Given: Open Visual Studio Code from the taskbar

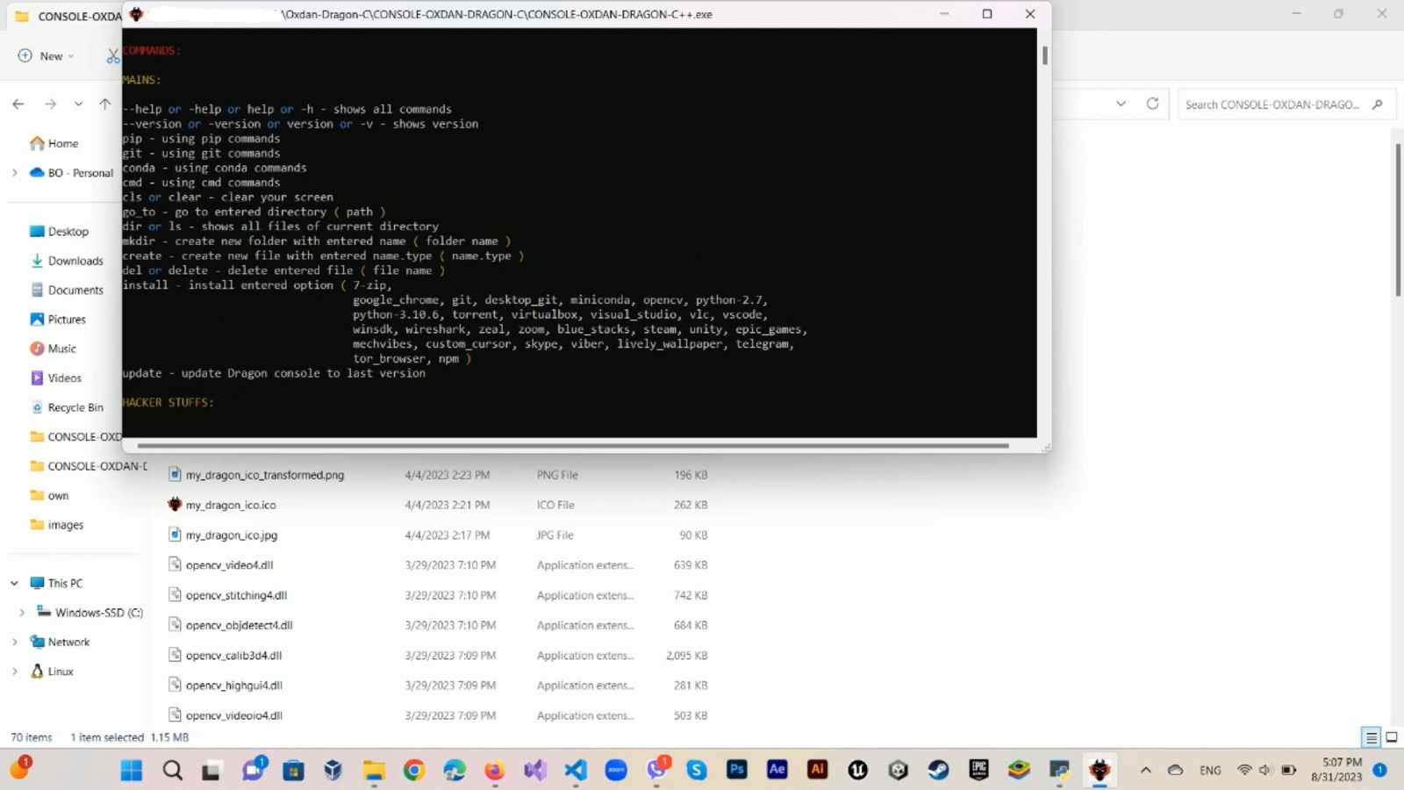Looking at the screenshot, I should coord(575,770).
